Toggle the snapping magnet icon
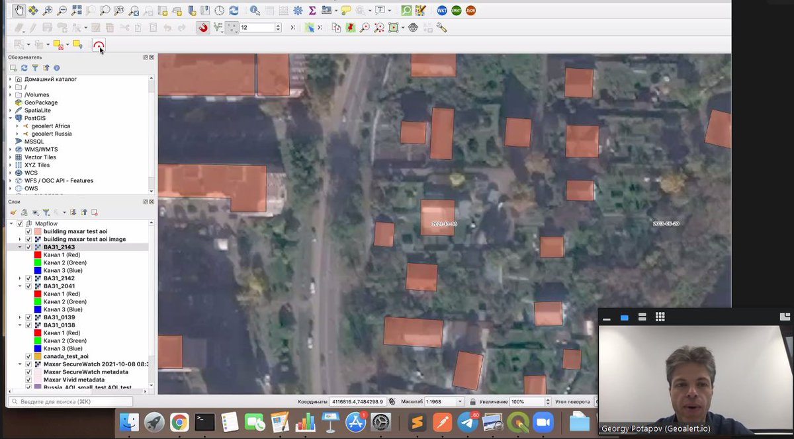The height and width of the screenshot is (439, 794). (x=202, y=28)
